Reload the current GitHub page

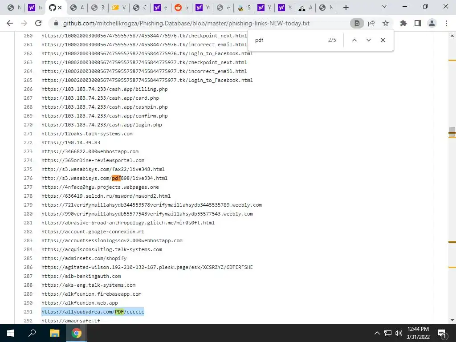[x=38, y=23]
